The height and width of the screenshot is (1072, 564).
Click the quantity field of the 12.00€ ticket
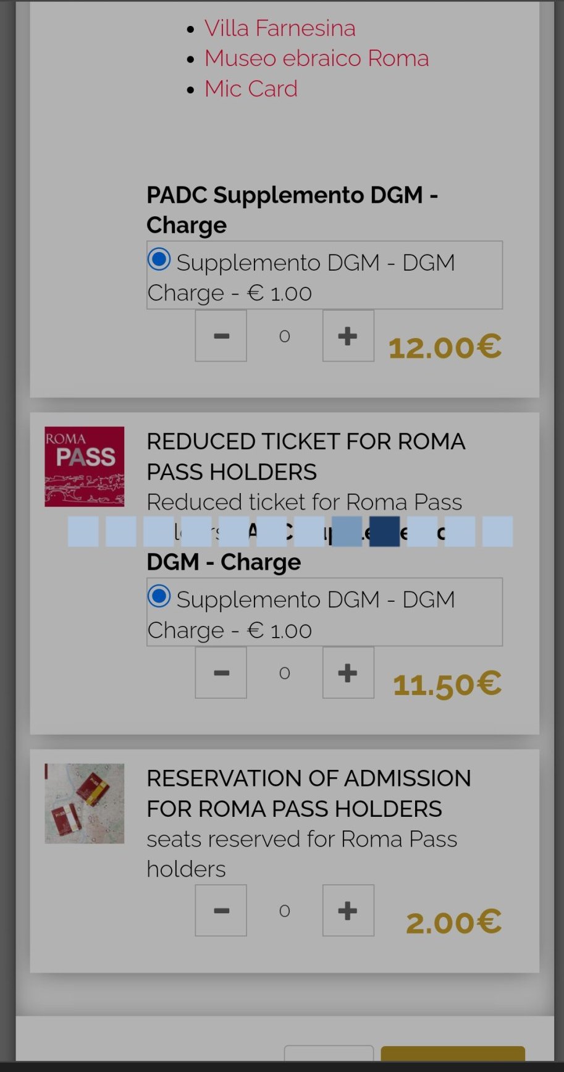click(284, 336)
